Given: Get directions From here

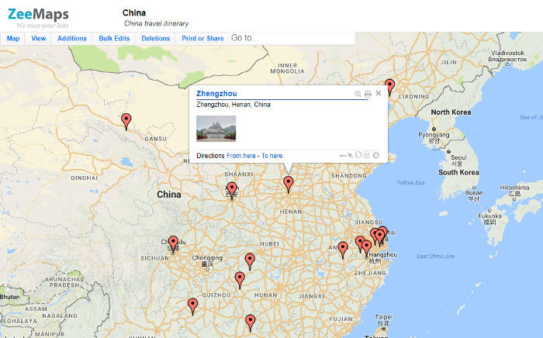Looking at the screenshot, I should coord(241,156).
